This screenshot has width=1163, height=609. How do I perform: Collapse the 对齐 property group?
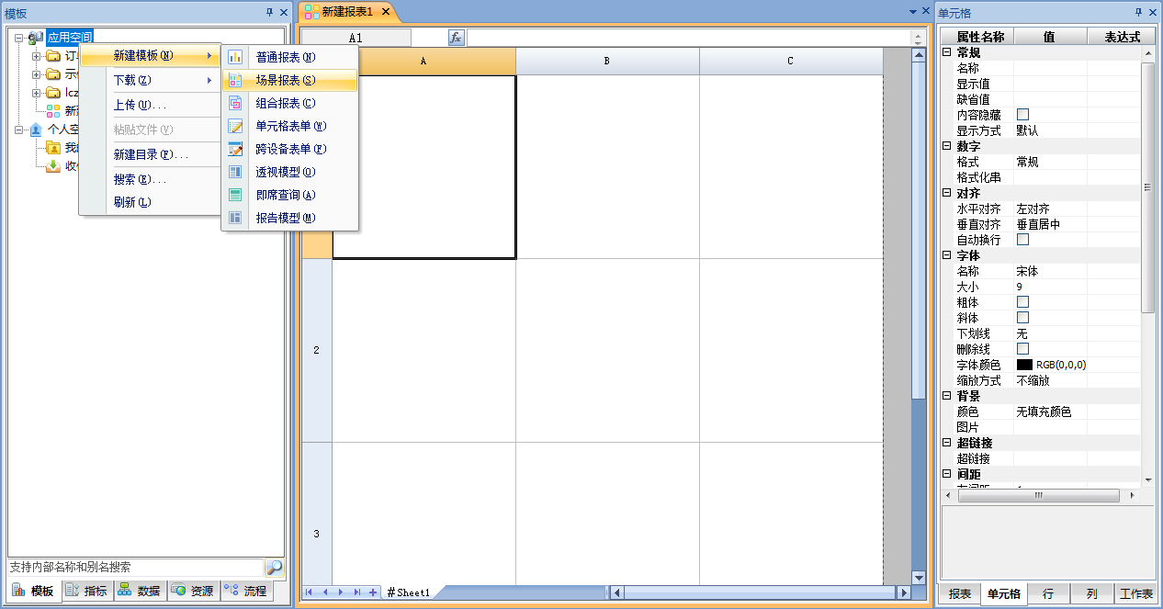pyautogui.click(x=947, y=194)
